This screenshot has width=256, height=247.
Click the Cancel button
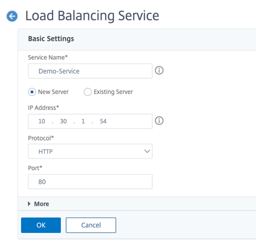[x=91, y=225]
